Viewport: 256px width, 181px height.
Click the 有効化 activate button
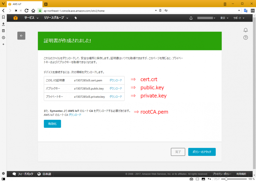52,124
